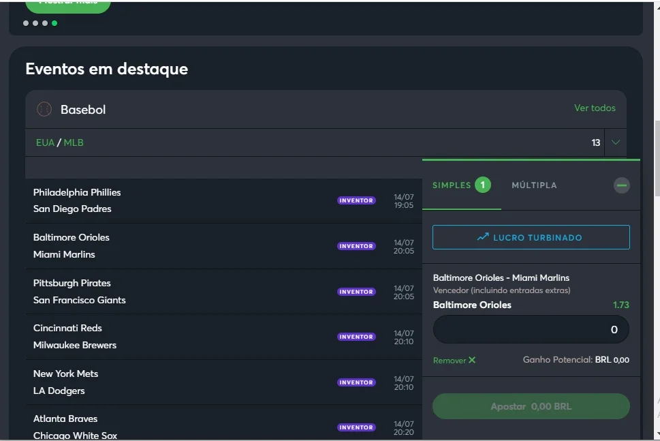Click INVENTOR badge for Baltimore Orioles game
Viewport: 660px width, 441px height.
point(356,246)
